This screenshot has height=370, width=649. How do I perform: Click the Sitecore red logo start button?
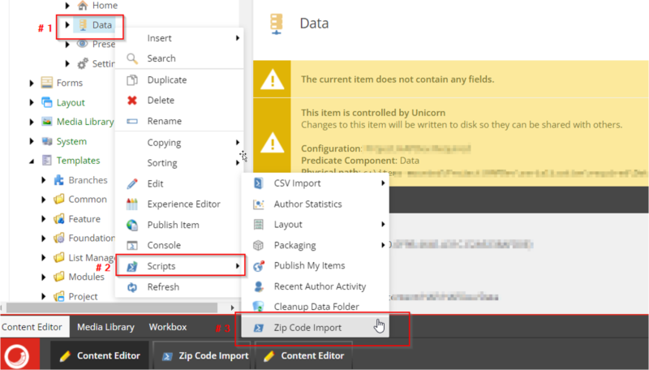[x=15, y=355]
